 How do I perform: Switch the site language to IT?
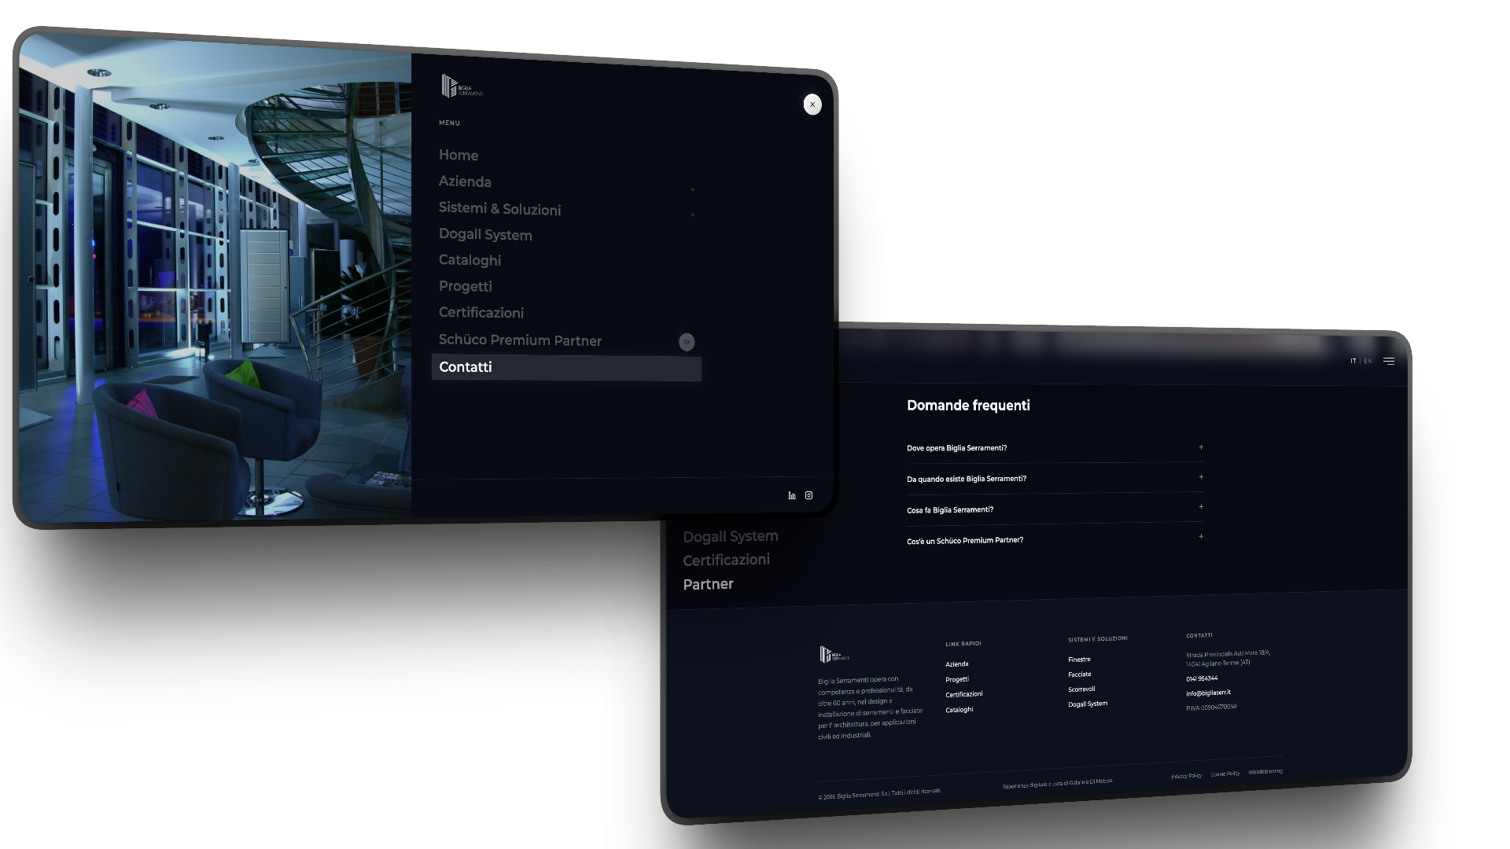(1353, 362)
